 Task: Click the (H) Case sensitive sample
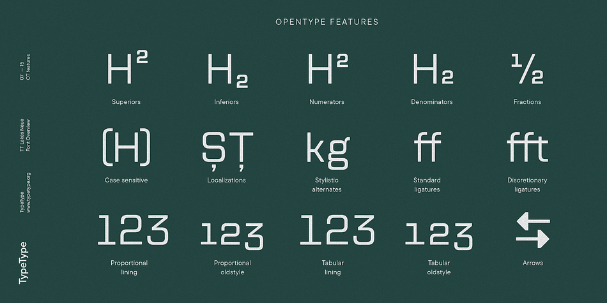(x=127, y=147)
